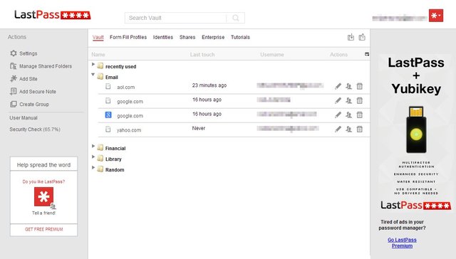The width and height of the screenshot is (456, 259).
Task: Expand the Random folder
Action: [x=93, y=167]
